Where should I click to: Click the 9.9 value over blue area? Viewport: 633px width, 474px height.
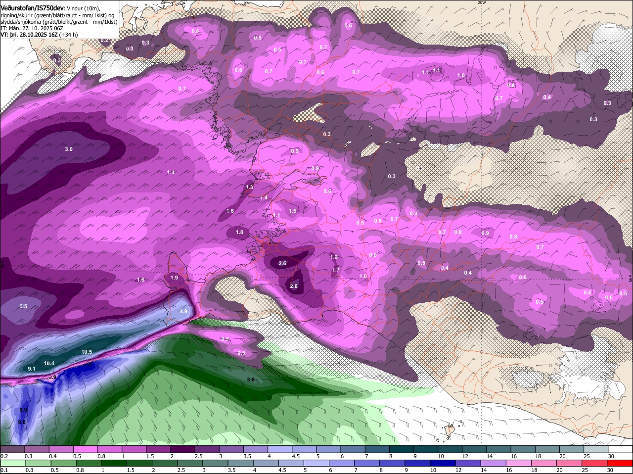coord(23,410)
